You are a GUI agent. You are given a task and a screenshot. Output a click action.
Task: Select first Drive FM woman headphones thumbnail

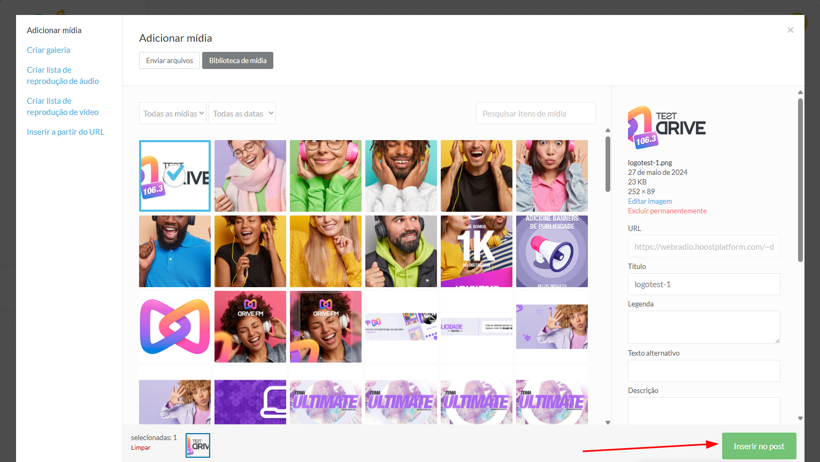coord(250,327)
